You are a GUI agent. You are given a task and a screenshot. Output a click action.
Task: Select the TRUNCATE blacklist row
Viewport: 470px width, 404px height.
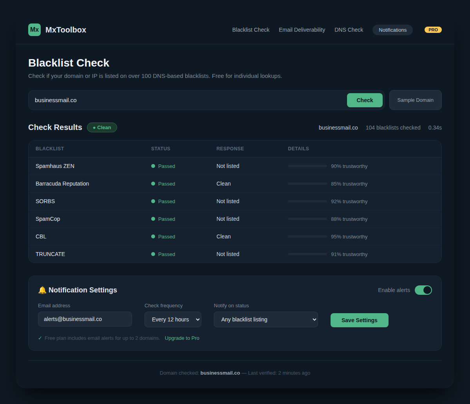tap(235, 254)
